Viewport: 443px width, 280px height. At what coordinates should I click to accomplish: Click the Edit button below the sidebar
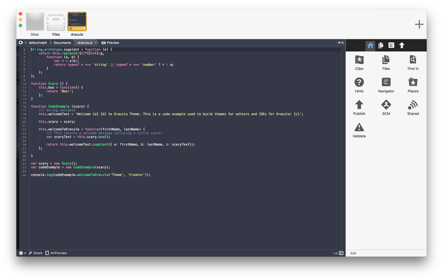click(x=353, y=253)
